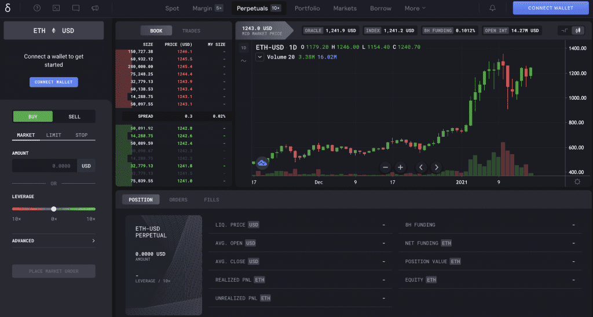The width and height of the screenshot is (593, 317).
Task: Click the terminal console icon in header
Action: (56, 8)
